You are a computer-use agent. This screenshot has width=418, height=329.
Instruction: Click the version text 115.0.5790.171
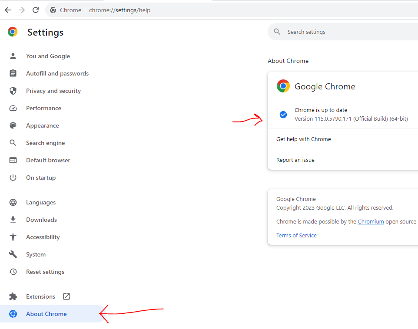pyautogui.click(x=351, y=118)
